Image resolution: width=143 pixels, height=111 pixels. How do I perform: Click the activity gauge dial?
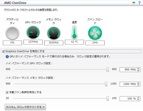tap(12, 33)
